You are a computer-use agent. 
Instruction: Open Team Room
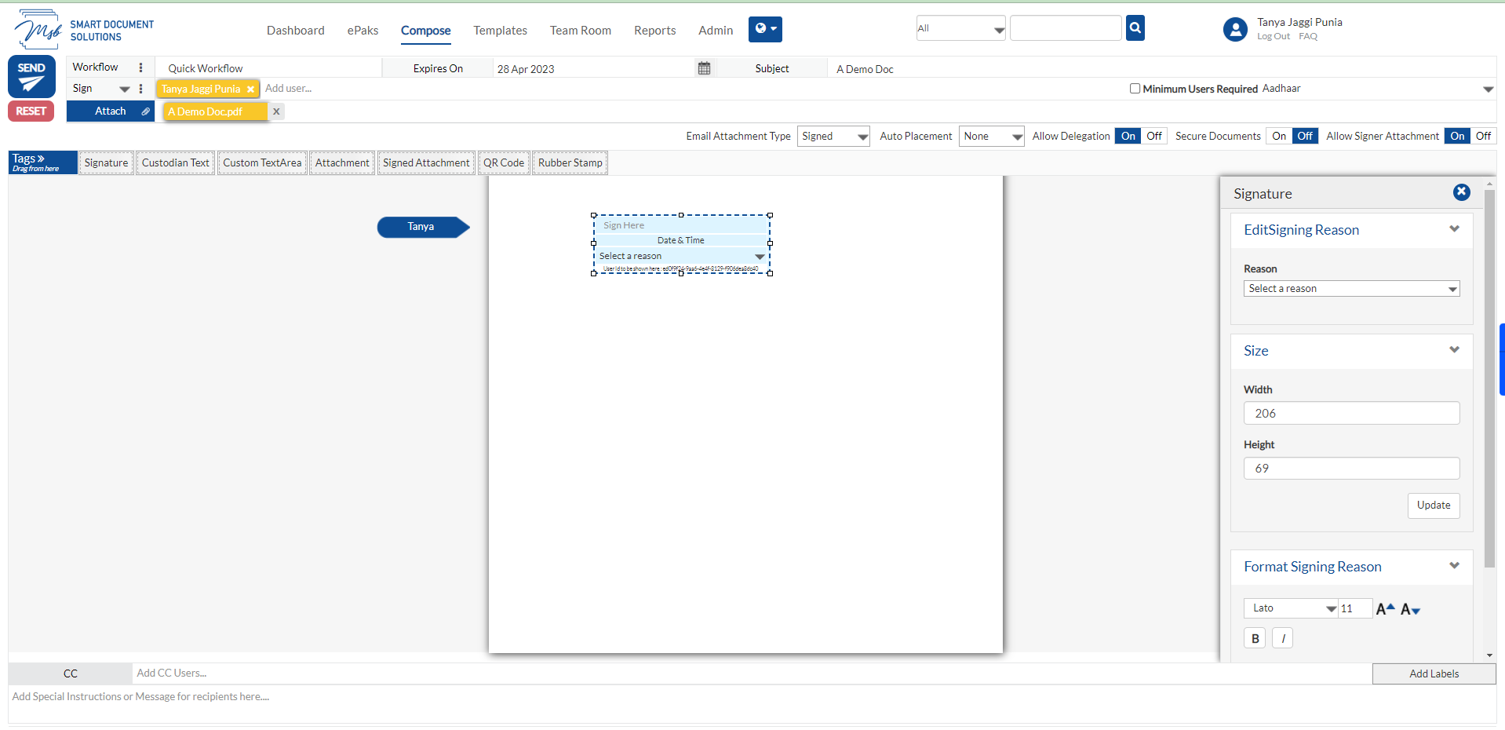click(x=580, y=31)
